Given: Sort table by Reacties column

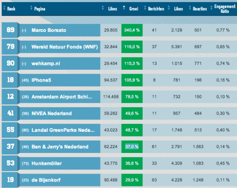Looking at the screenshot, I should (198, 9).
